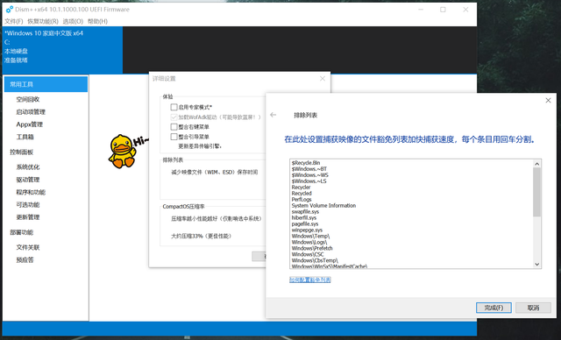Open the blue help link below list
Screen dimensions: 561x340
(309, 280)
